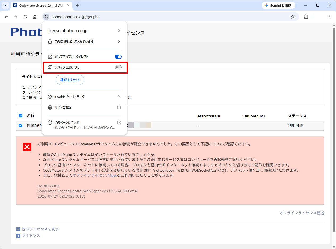336x249 pixels.
Task: Click the external link icon beside このページについて
Action: click(x=119, y=123)
